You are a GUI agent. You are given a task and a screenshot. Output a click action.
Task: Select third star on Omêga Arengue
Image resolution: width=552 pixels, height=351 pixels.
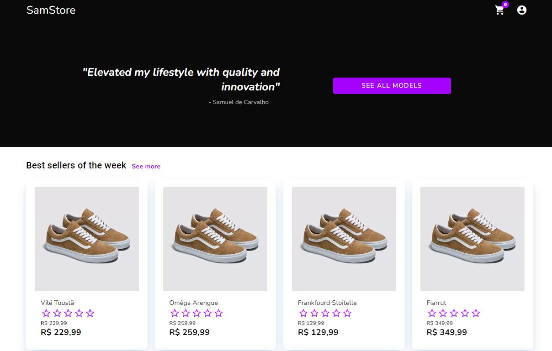(x=196, y=313)
